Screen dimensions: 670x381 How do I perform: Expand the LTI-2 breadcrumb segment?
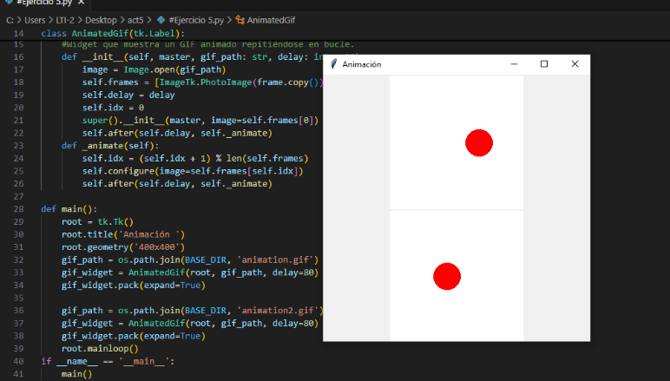(x=68, y=19)
